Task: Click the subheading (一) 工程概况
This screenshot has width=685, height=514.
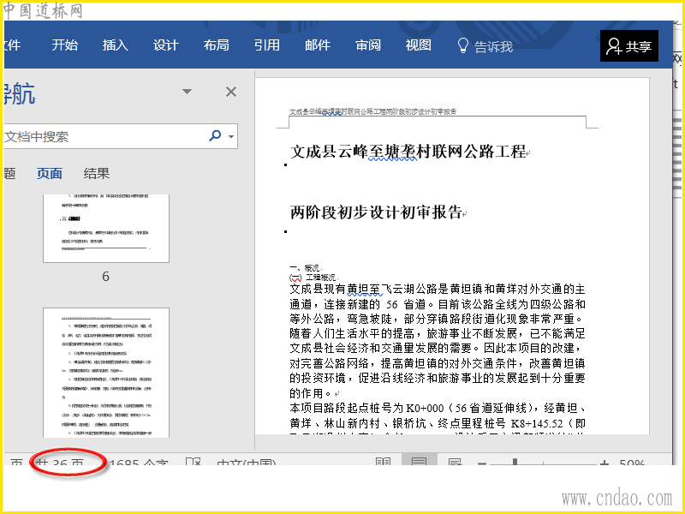Action: click(313, 277)
